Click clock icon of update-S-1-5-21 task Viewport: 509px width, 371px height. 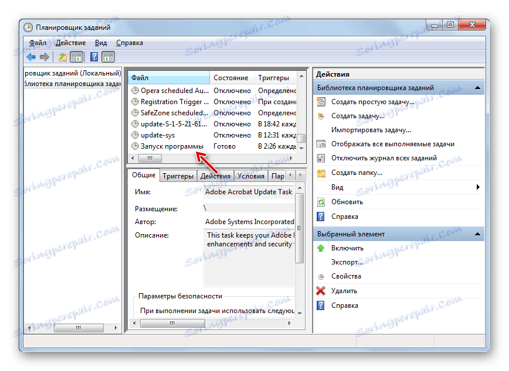click(x=135, y=124)
